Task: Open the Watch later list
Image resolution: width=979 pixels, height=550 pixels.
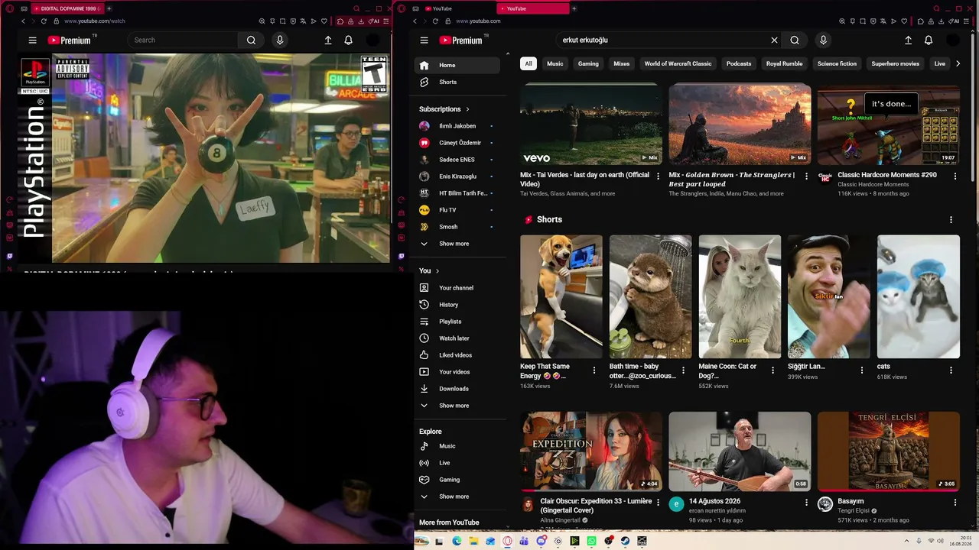Action: pos(457,338)
